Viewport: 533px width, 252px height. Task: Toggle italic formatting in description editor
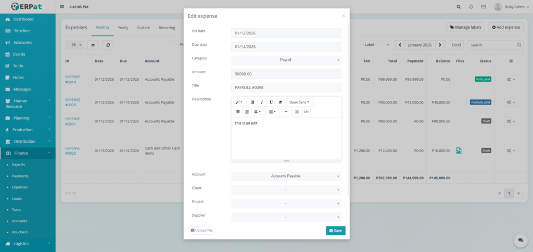coord(262,102)
